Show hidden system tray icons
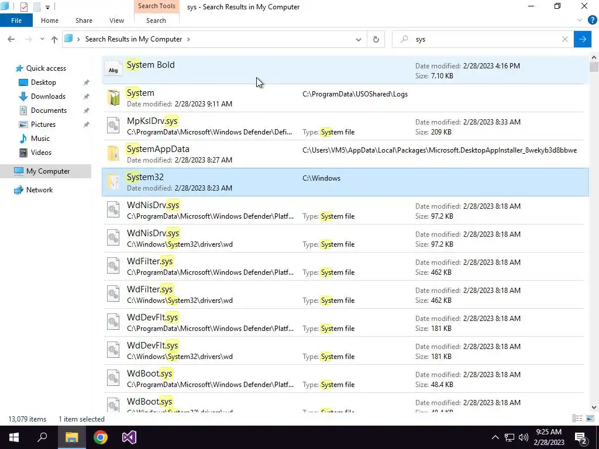The height and width of the screenshot is (449, 599). coord(495,437)
